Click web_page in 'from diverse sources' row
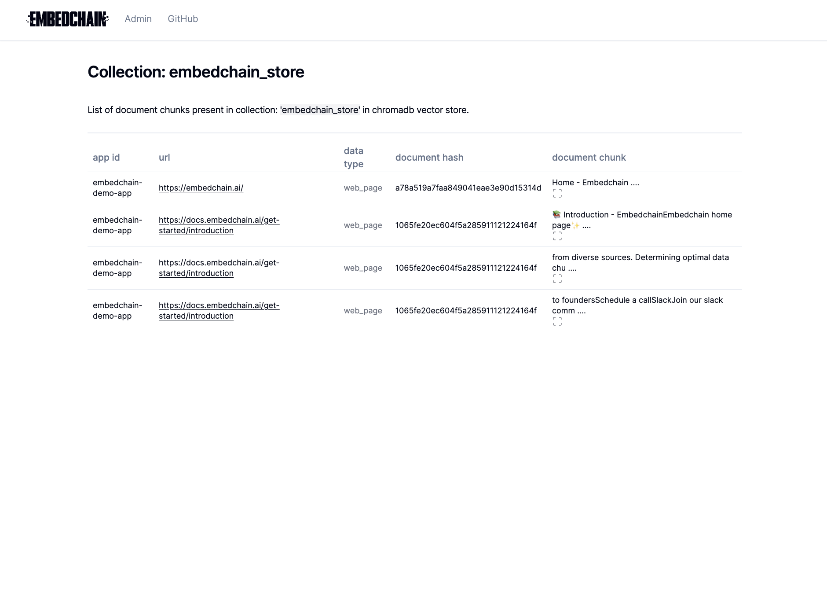This screenshot has width=827, height=592. [363, 268]
